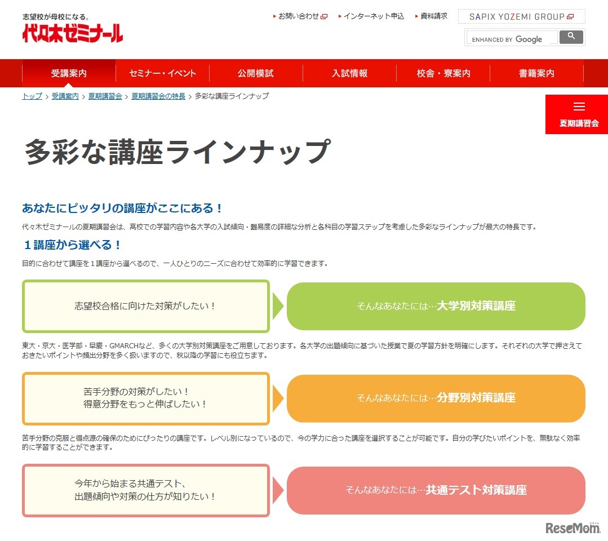Select 書籍案内 in the navigation bar
This screenshot has width=608, height=541.
(x=535, y=73)
